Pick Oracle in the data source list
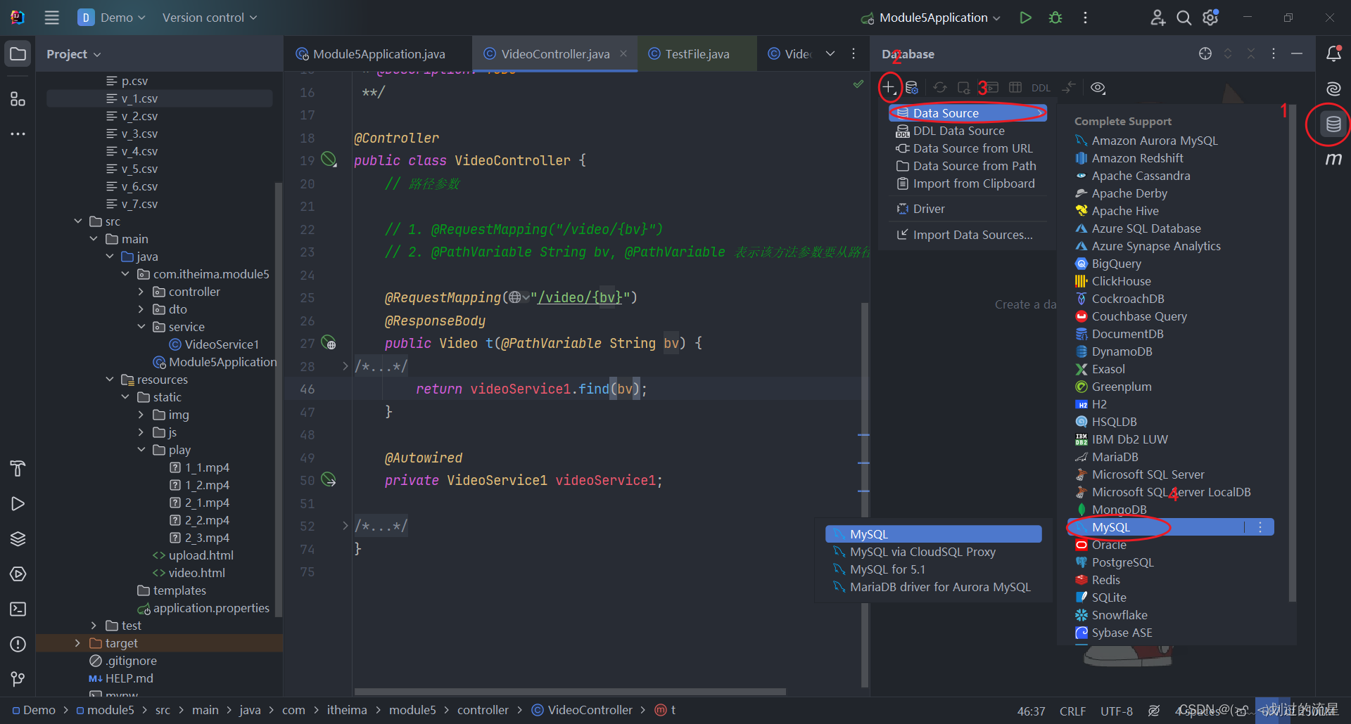Screen dimensions: 1351x724 coord(1171,545)
